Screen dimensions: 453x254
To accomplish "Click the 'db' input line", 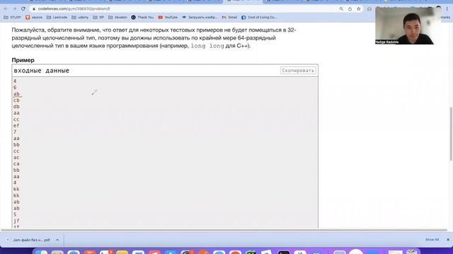I will point(16,107).
